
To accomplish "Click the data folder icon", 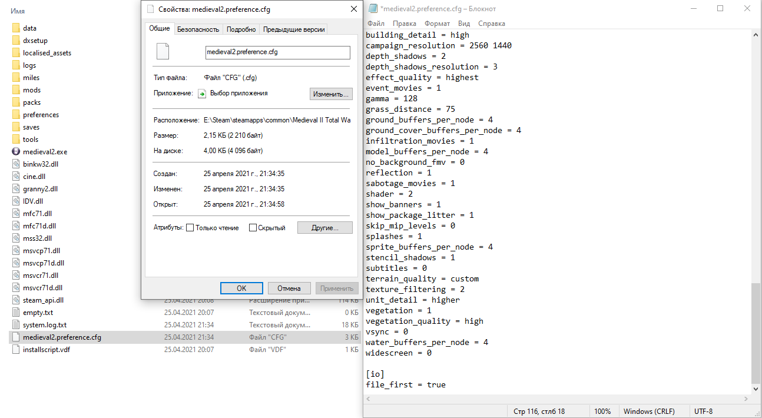I will pyautogui.click(x=16, y=28).
